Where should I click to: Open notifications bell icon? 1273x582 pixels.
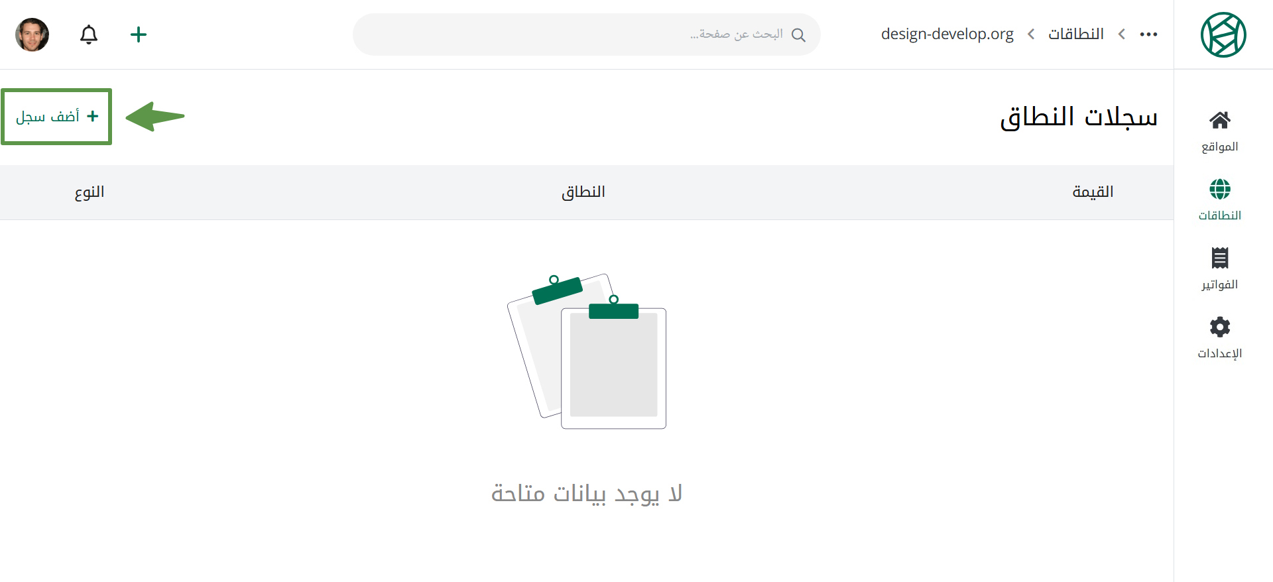89,34
